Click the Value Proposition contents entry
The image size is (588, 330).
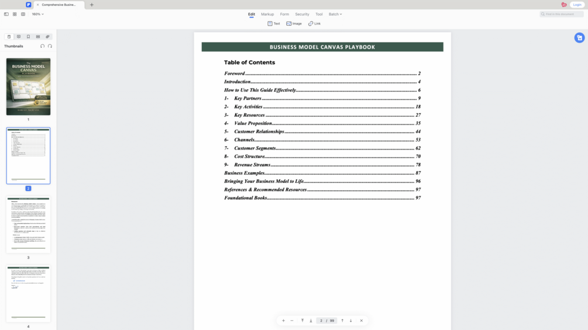(x=322, y=123)
